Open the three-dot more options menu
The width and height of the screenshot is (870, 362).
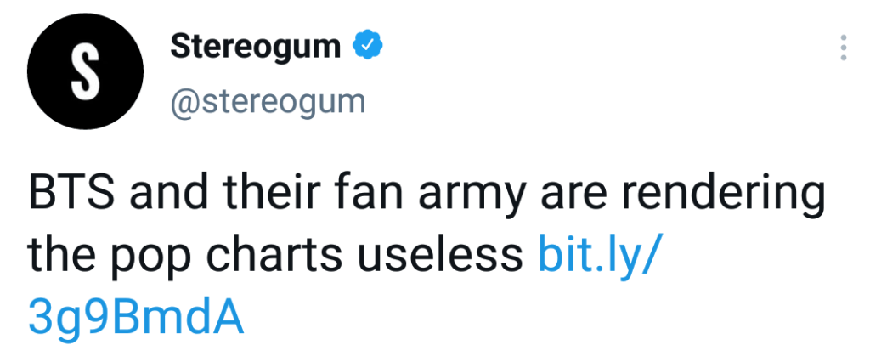pyautogui.click(x=843, y=48)
